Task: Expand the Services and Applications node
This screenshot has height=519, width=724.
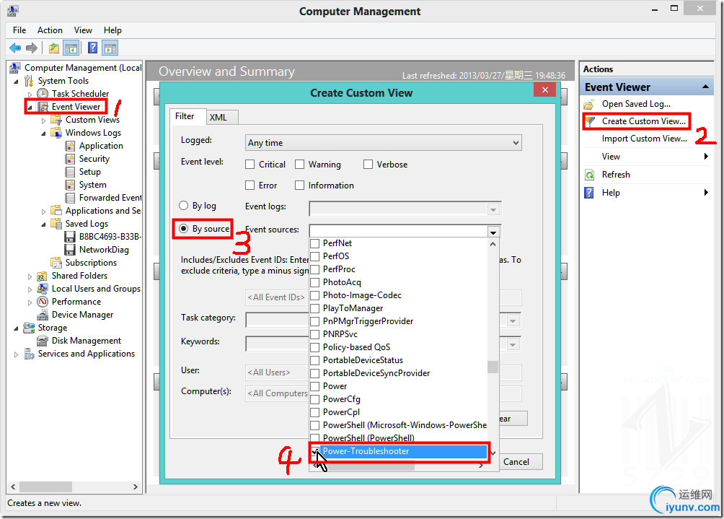Action: 16,354
